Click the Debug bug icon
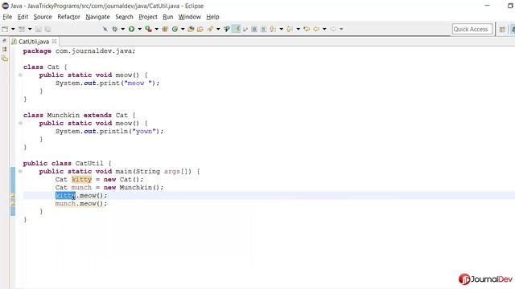 point(114,29)
